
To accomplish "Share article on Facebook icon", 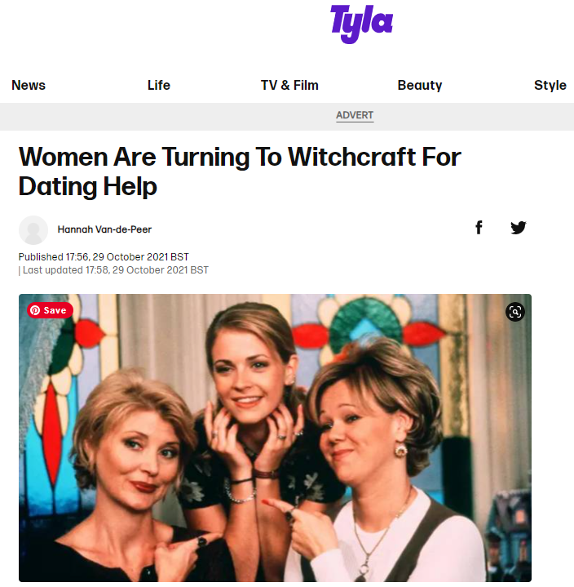I will [x=479, y=227].
